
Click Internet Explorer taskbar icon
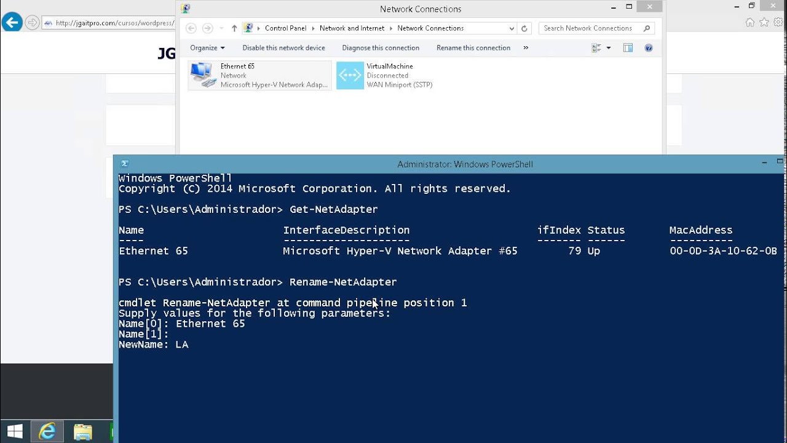(47, 431)
